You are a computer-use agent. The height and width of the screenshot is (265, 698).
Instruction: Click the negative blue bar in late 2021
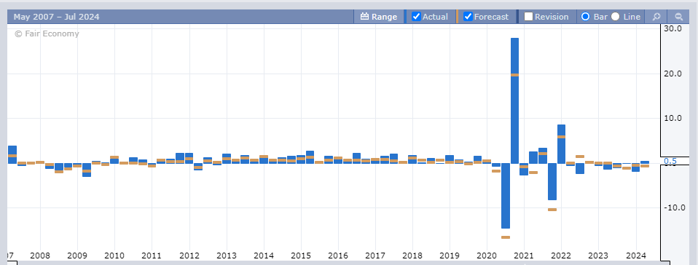pyautogui.click(x=552, y=182)
